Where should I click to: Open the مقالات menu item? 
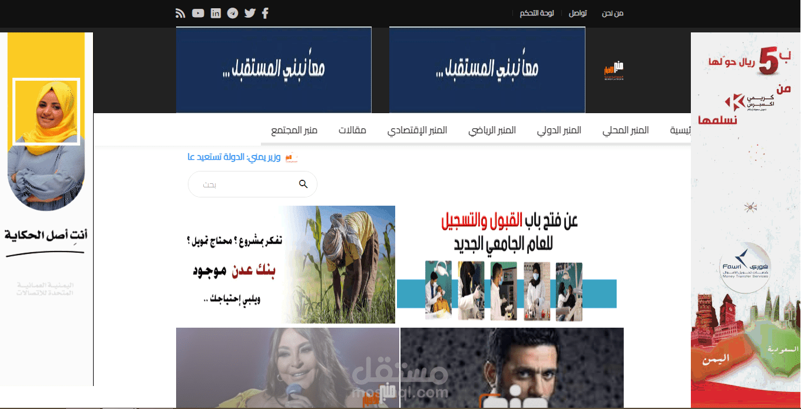click(x=352, y=130)
